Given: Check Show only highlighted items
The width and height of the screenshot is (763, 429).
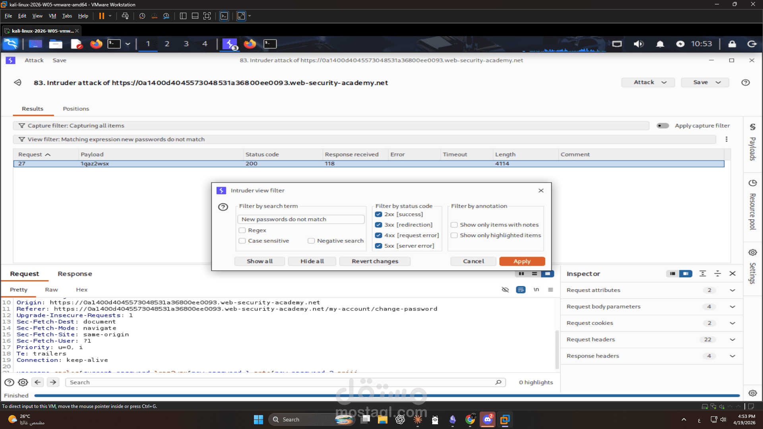Looking at the screenshot, I should (x=454, y=235).
